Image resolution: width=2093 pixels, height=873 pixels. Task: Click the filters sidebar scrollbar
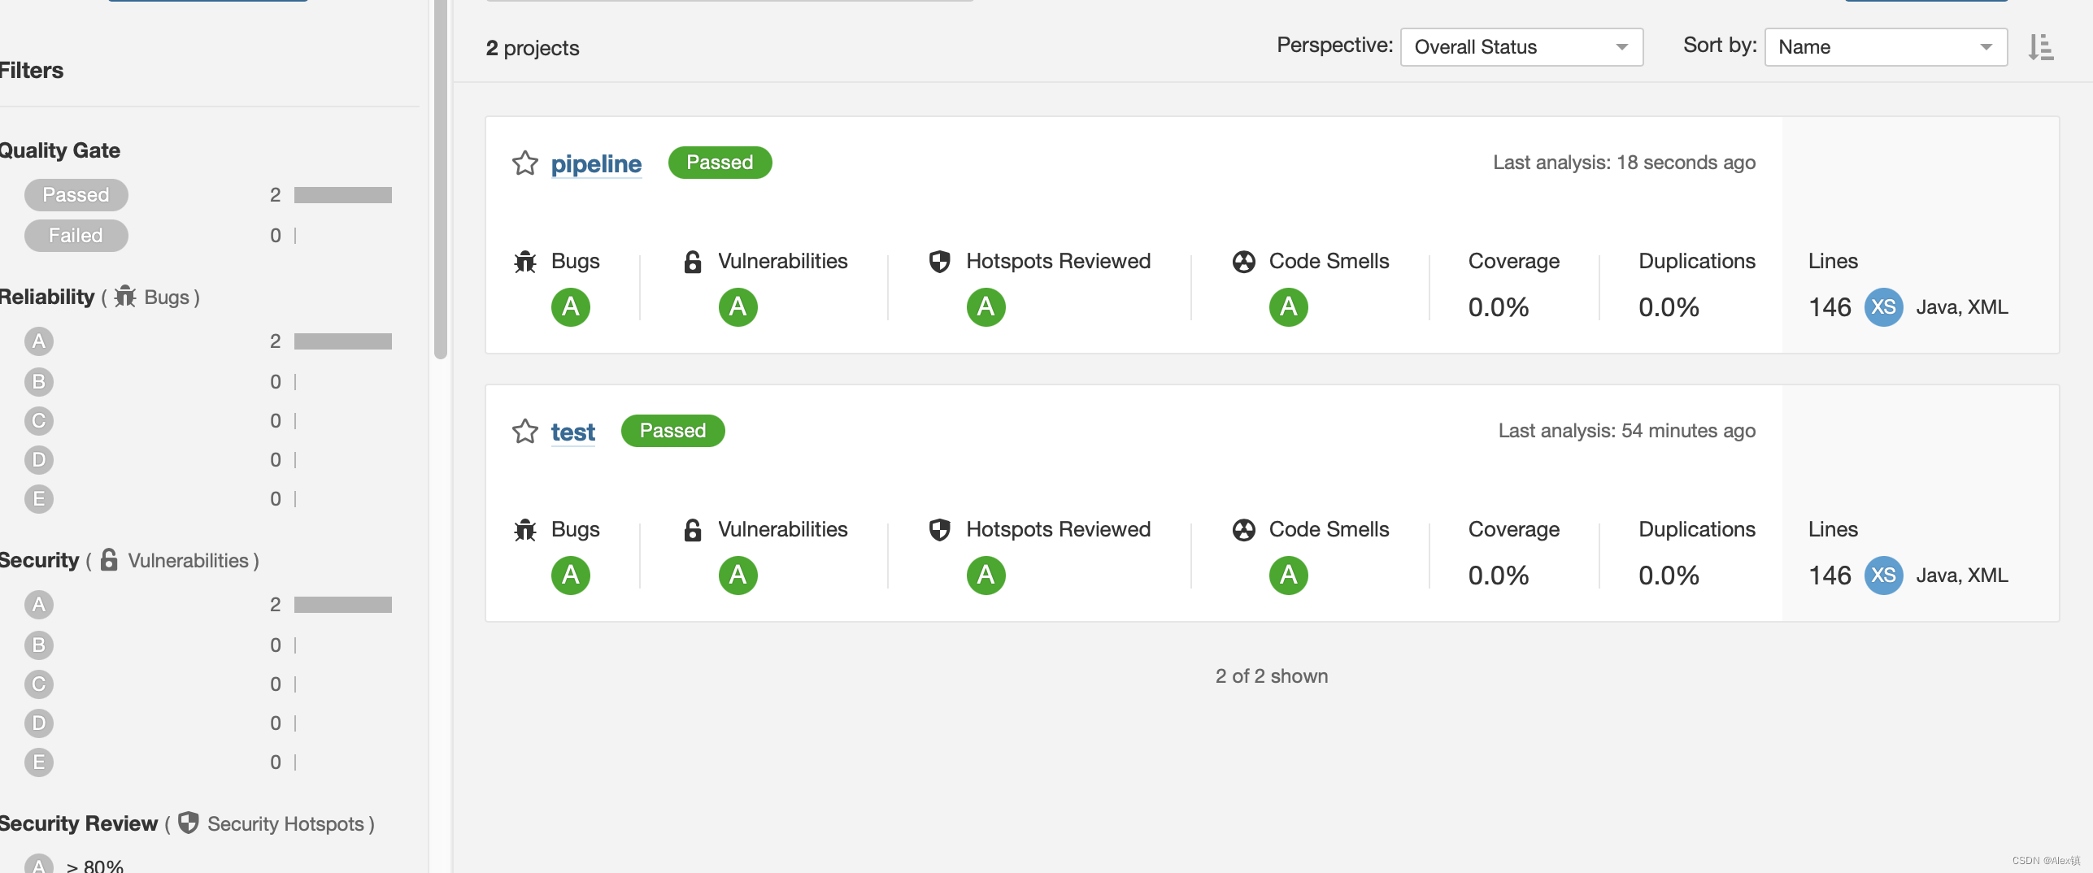[441, 179]
